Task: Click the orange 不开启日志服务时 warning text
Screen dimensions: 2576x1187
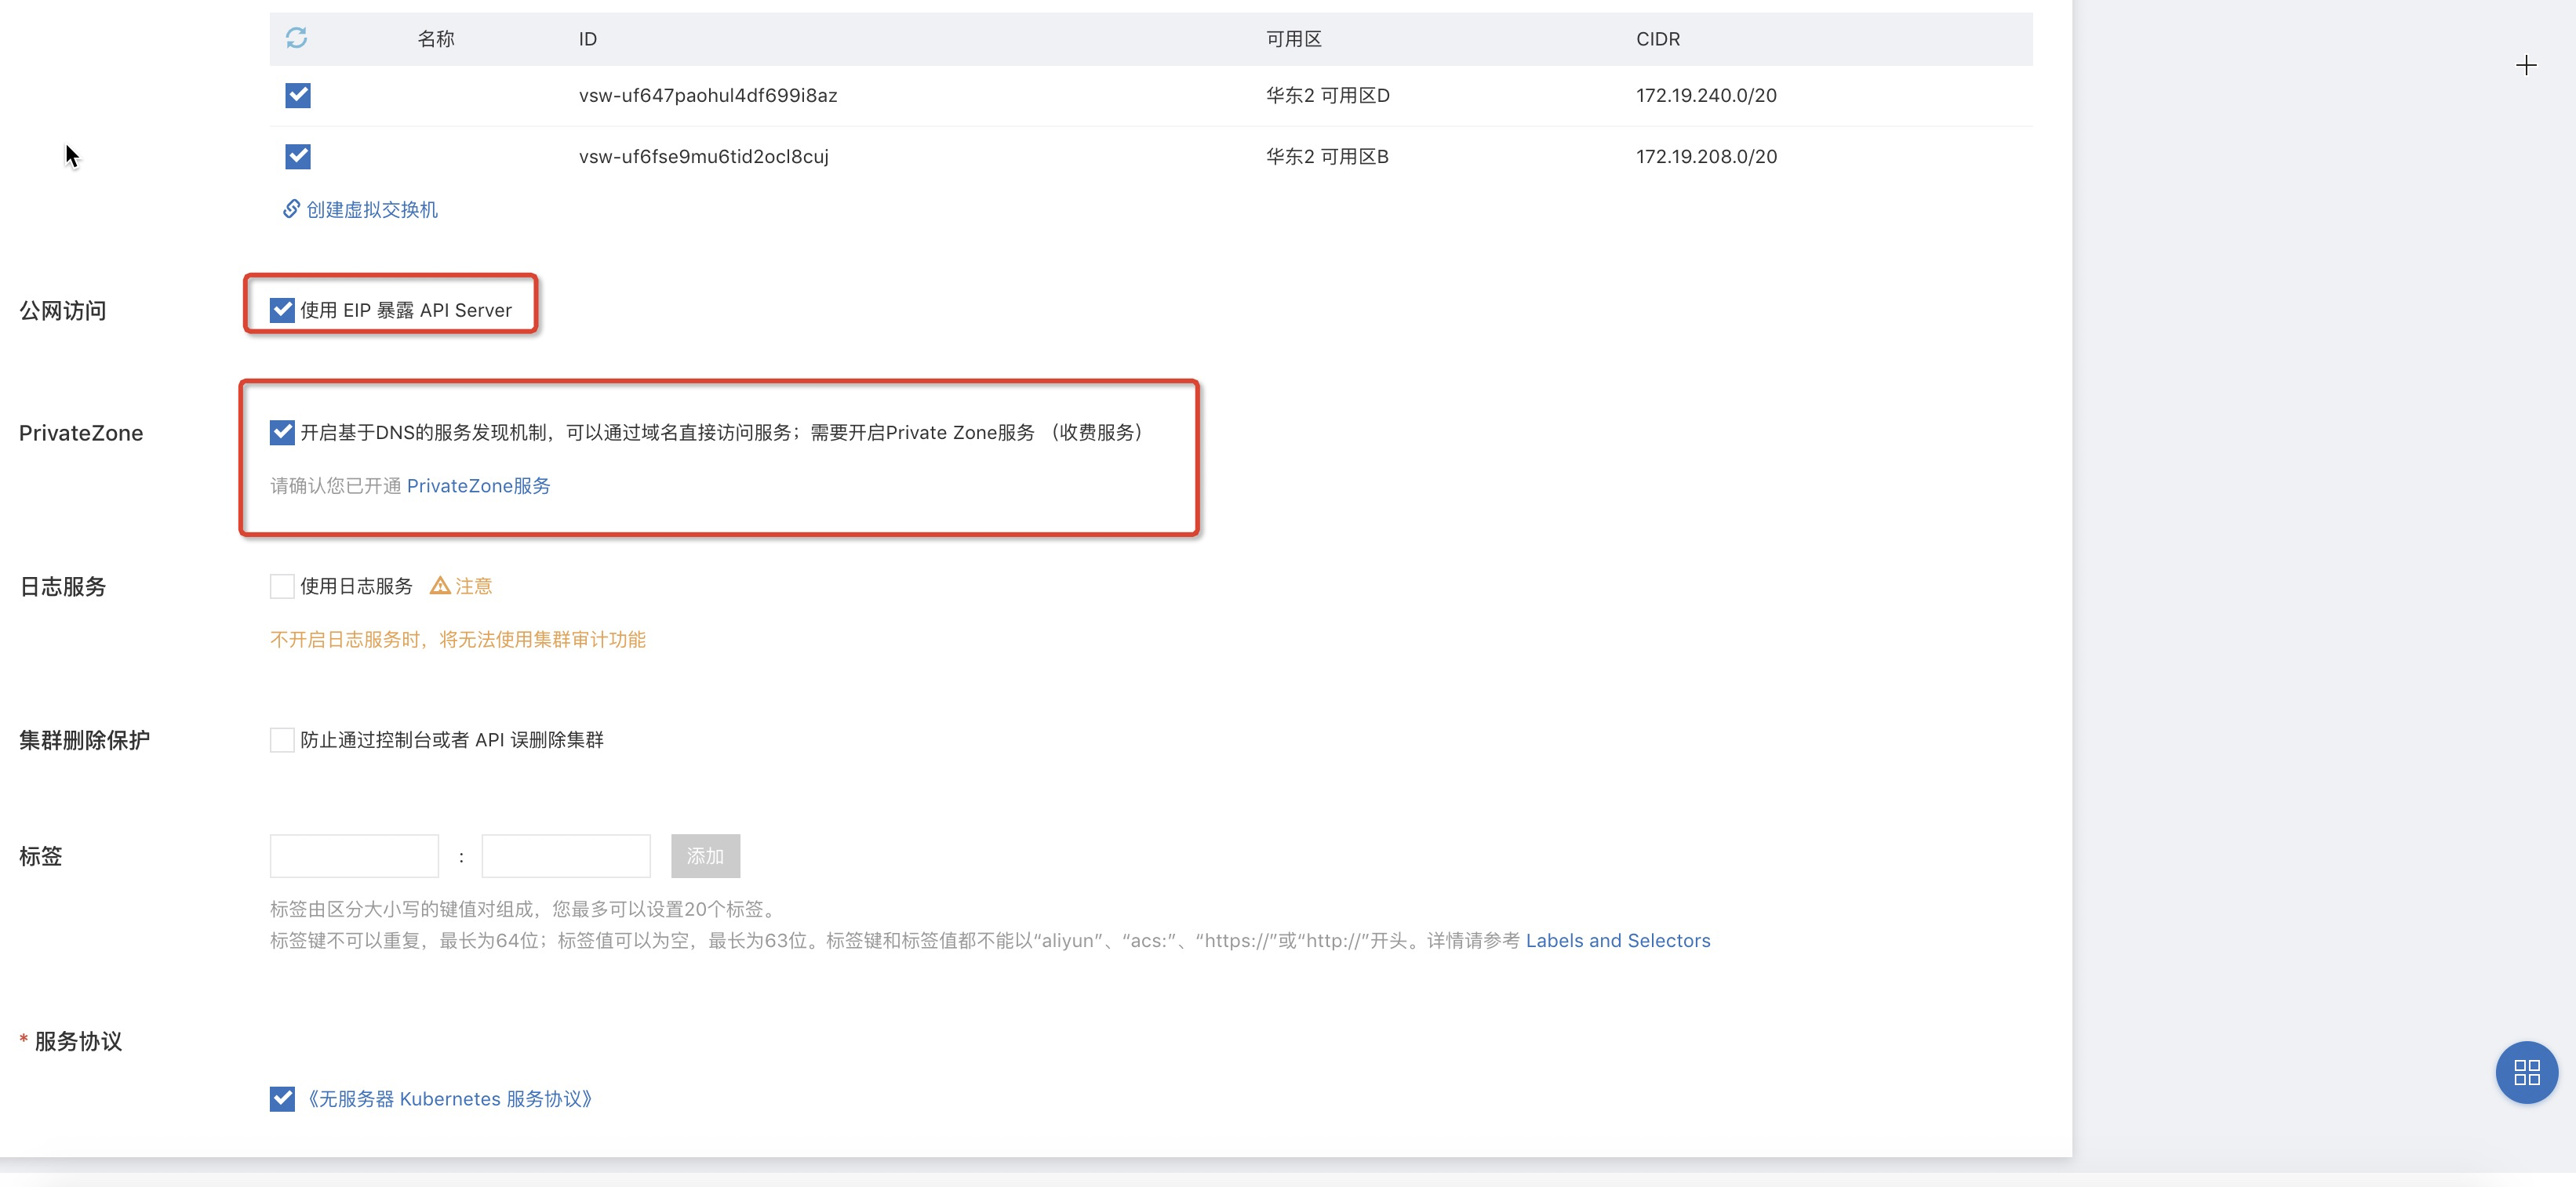Action: [x=458, y=640]
